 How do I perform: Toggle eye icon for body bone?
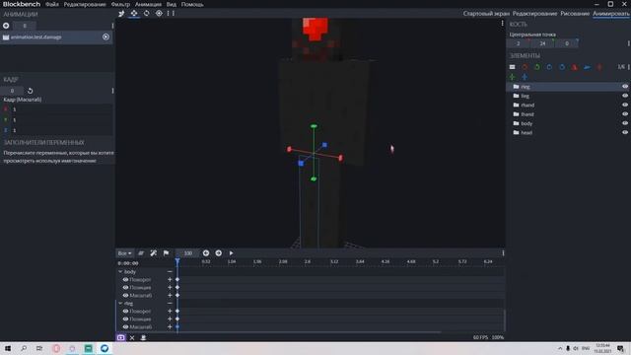click(625, 123)
